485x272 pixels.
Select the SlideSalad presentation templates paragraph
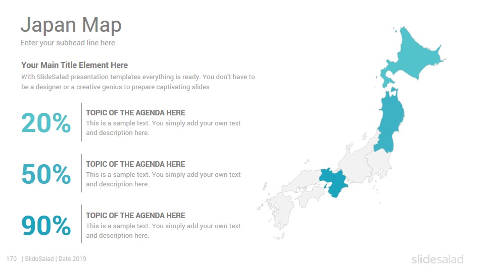(x=138, y=82)
